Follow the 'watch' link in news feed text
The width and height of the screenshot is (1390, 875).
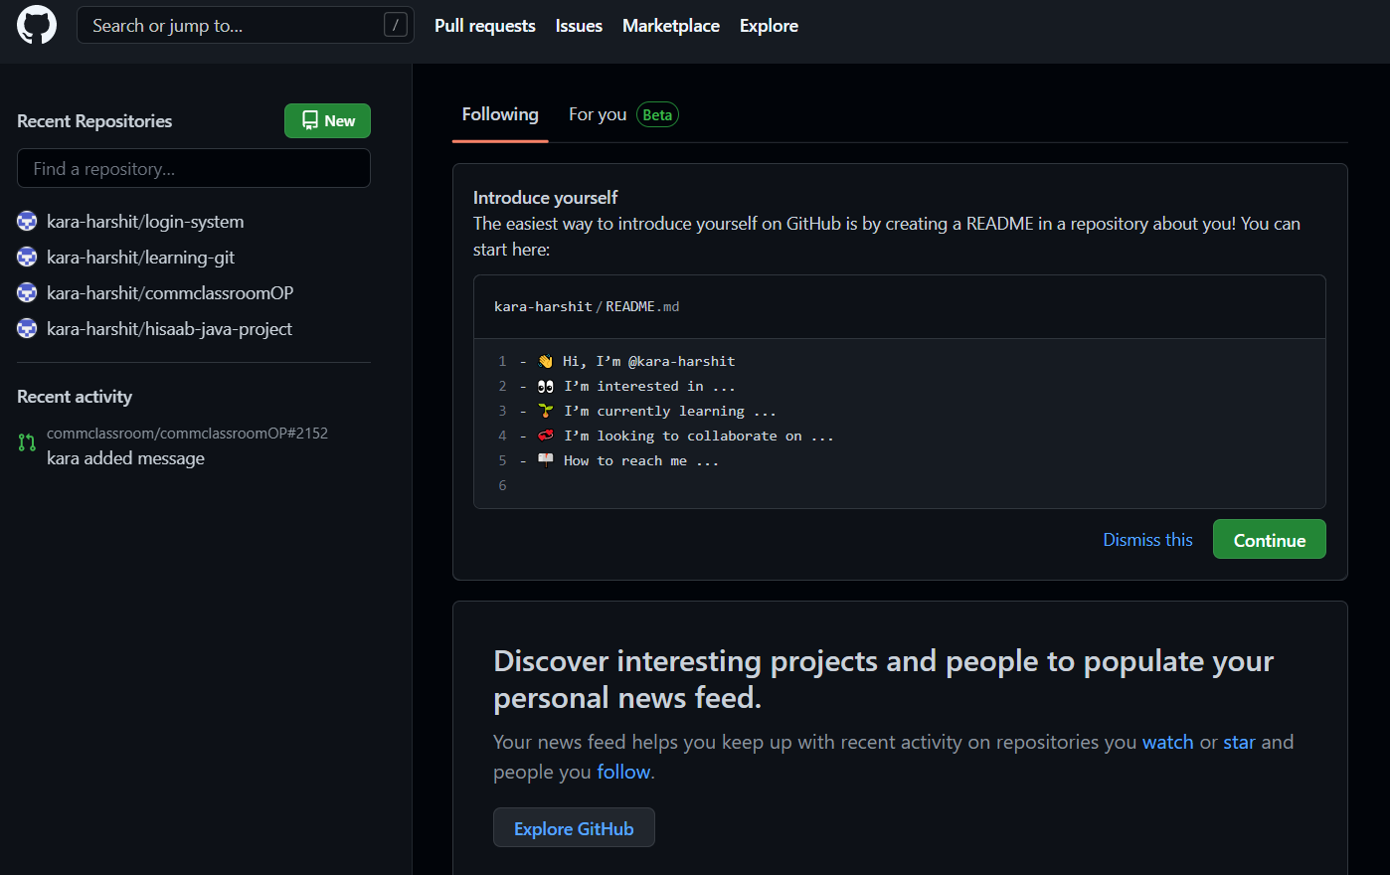[x=1167, y=742]
